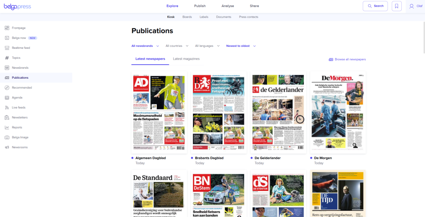Open the Belga Image camera icon
Image resolution: width=425 pixels, height=217 pixels.
tap(7, 137)
